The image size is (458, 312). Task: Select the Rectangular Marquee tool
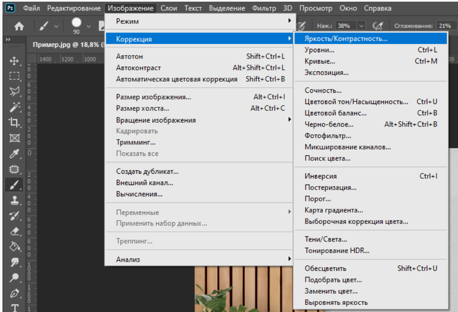tap(14, 76)
